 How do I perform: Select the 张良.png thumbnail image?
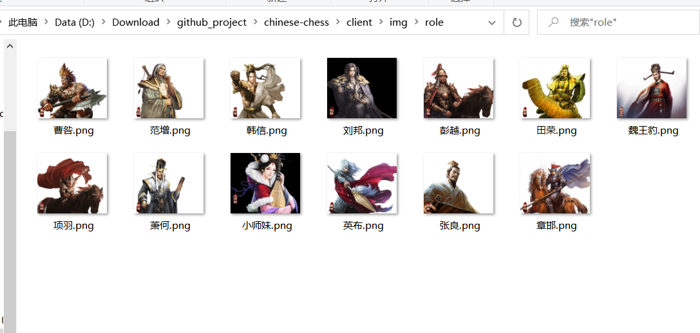(x=459, y=183)
